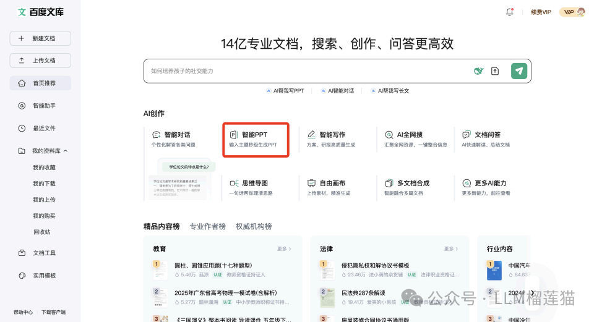Screen dimensions: 594x322
Task: Open the 文档问答 card
Action: pyautogui.click(x=488, y=139)
